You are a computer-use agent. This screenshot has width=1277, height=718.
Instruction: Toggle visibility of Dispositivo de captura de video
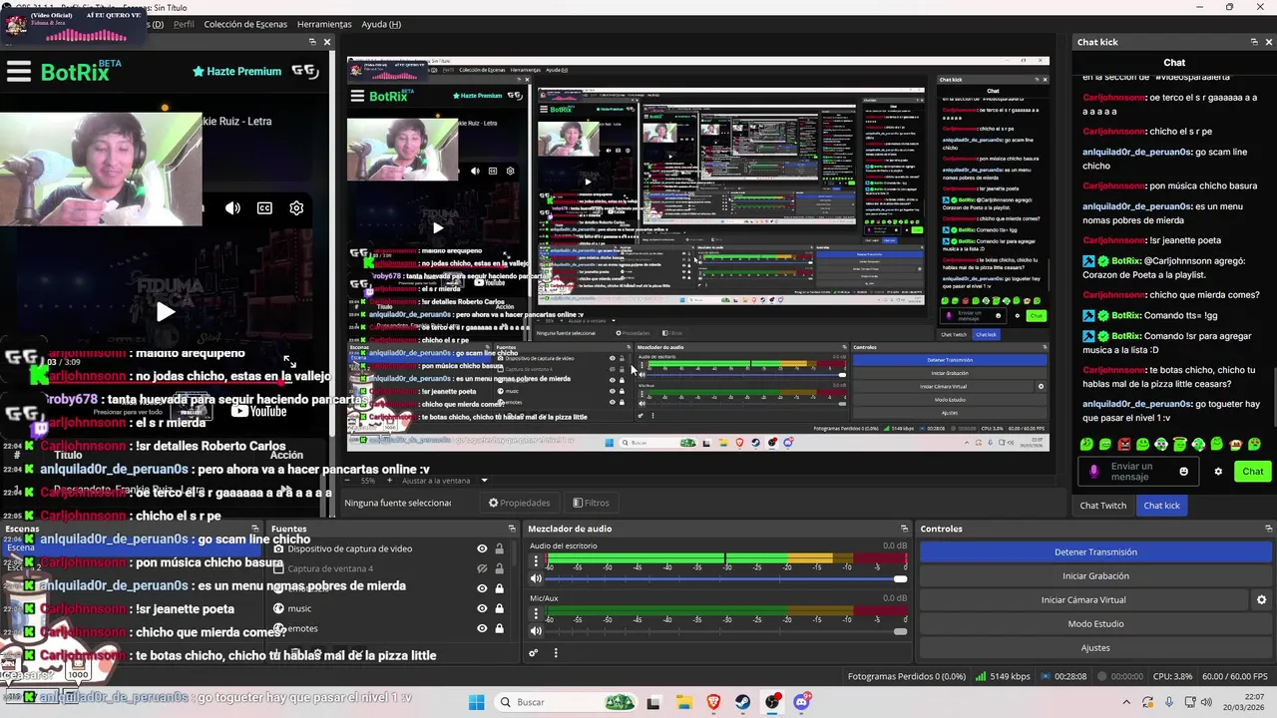[x=482, y=548]
